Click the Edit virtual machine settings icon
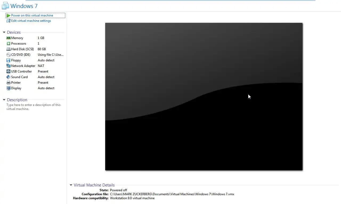341x204 pixels. [x=9, y=21]
